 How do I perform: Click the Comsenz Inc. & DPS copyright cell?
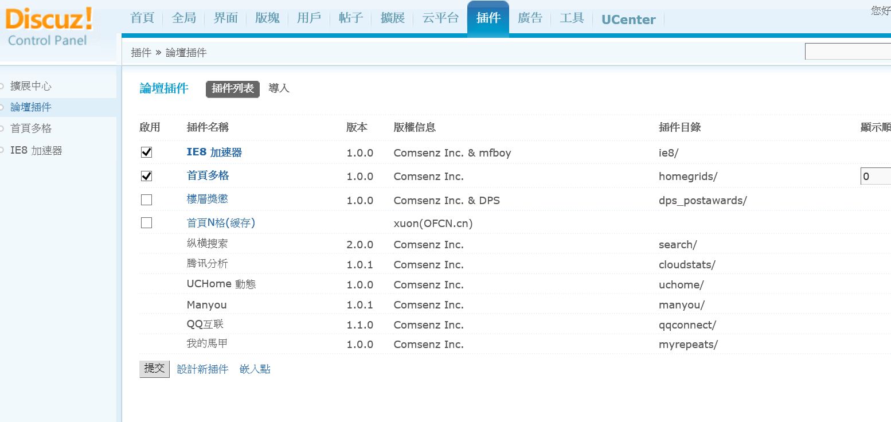point(447,201)
